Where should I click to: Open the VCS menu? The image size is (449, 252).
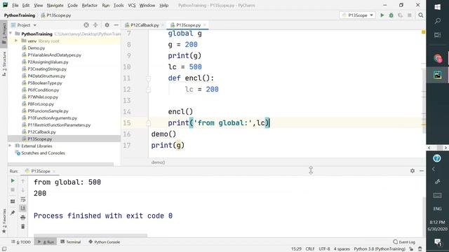click(x=132, y=5)
